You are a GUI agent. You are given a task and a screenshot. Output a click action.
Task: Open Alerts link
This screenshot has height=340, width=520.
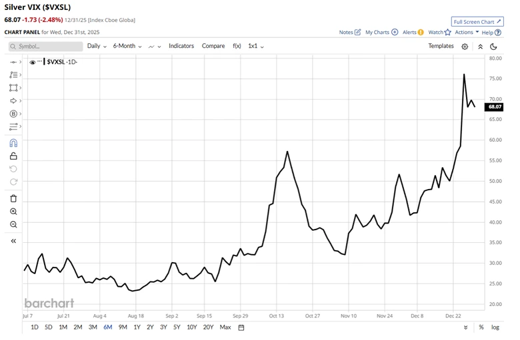[413, 32]
